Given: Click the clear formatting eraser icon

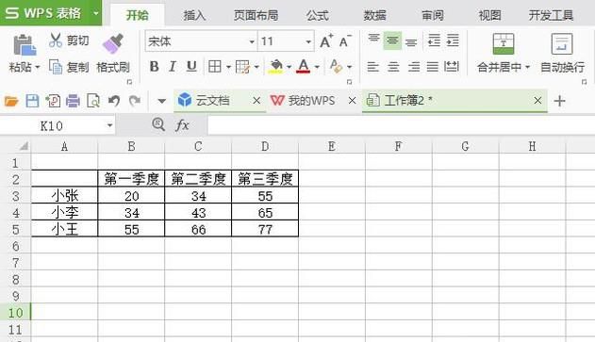Looking at the screenshot, I should 336,66.
